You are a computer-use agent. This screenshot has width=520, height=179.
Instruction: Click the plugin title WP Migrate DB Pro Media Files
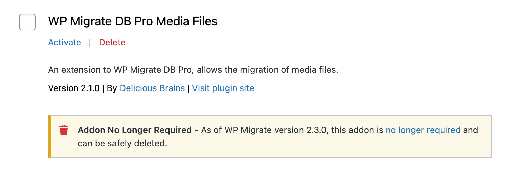coord(133,21)
